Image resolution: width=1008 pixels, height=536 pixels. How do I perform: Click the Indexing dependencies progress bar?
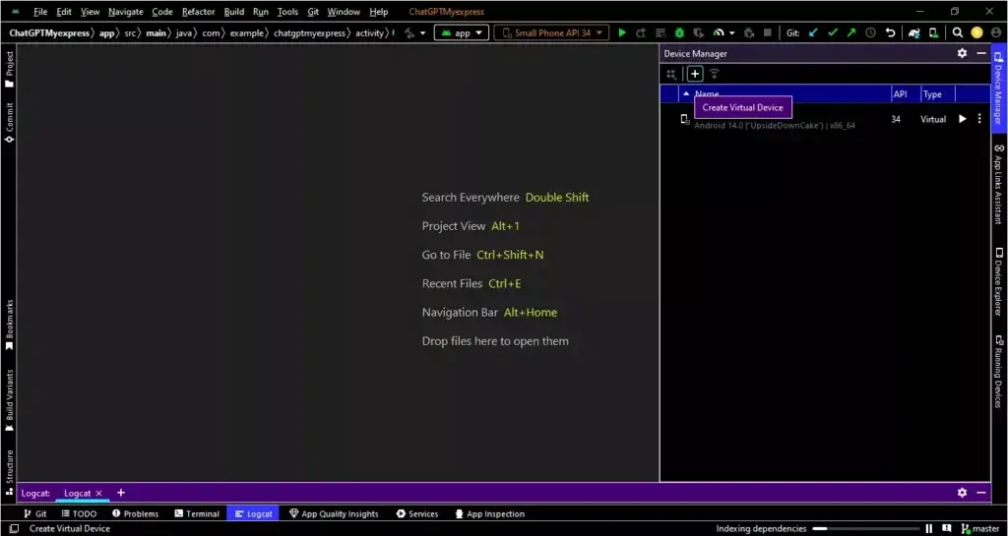pyautogui.click(x=866, y=529)
